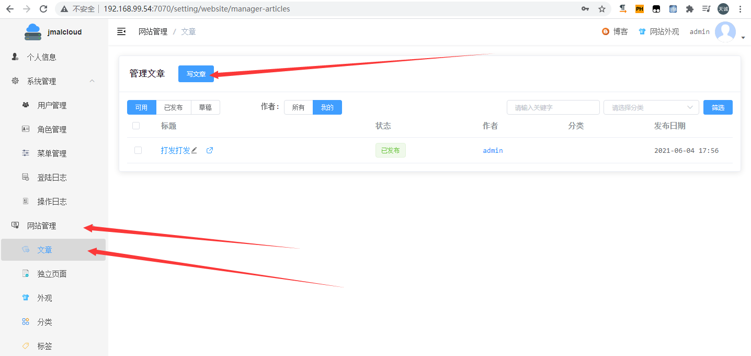This screenshot has height=356, width=751.
Task: Click the pencil edit icon beside 打发打发
Action: pos(194,150)
